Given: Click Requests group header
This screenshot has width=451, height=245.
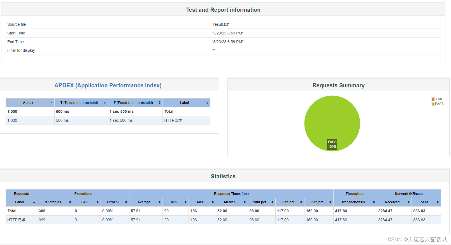Looking at the screenshot, I should point(22,194).
